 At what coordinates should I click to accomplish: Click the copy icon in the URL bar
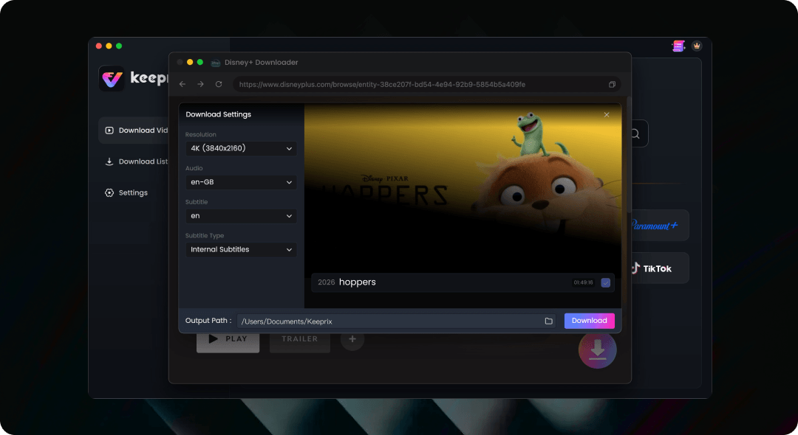612,84
